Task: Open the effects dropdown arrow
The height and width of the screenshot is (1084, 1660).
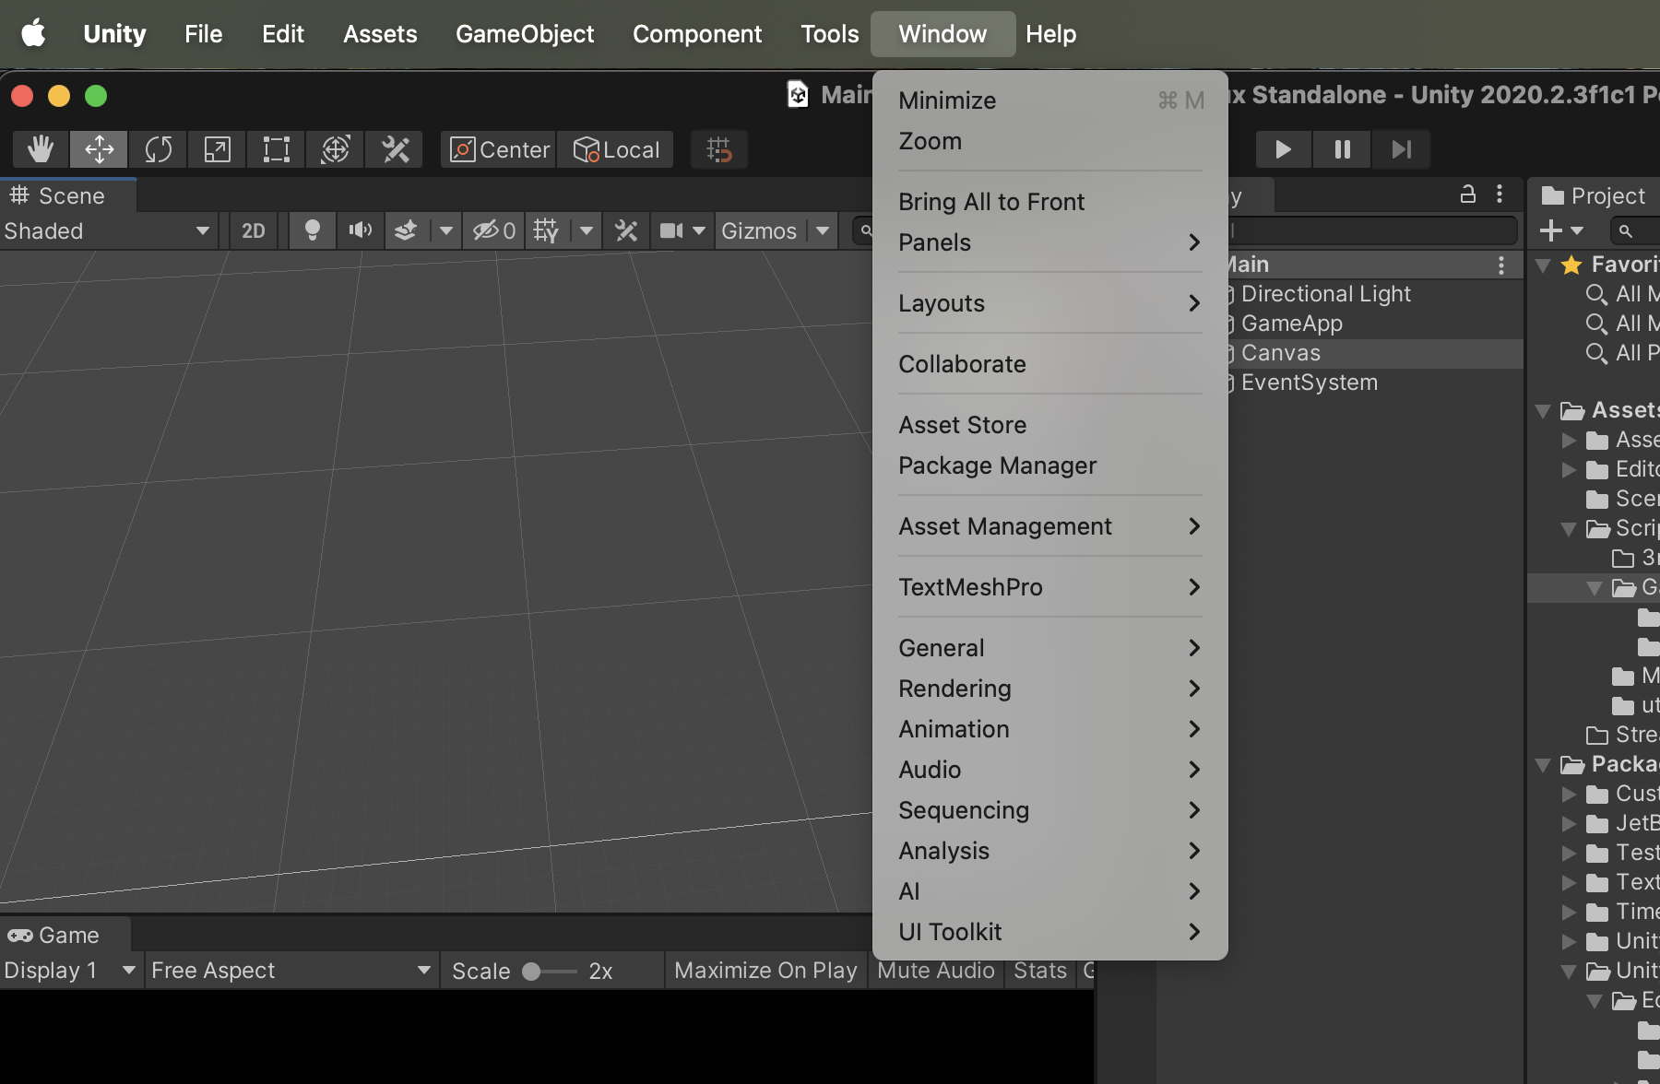Action: coord(446,230)
